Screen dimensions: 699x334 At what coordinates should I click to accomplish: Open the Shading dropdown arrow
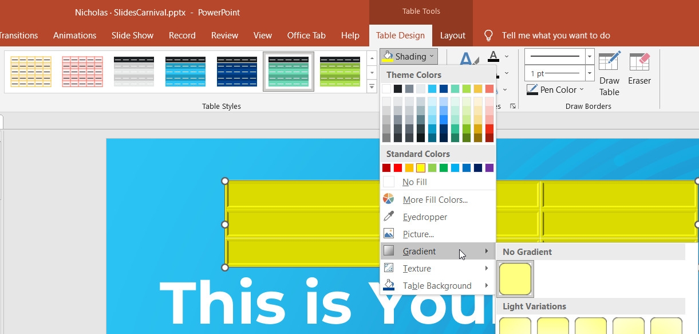coord(432,57)
